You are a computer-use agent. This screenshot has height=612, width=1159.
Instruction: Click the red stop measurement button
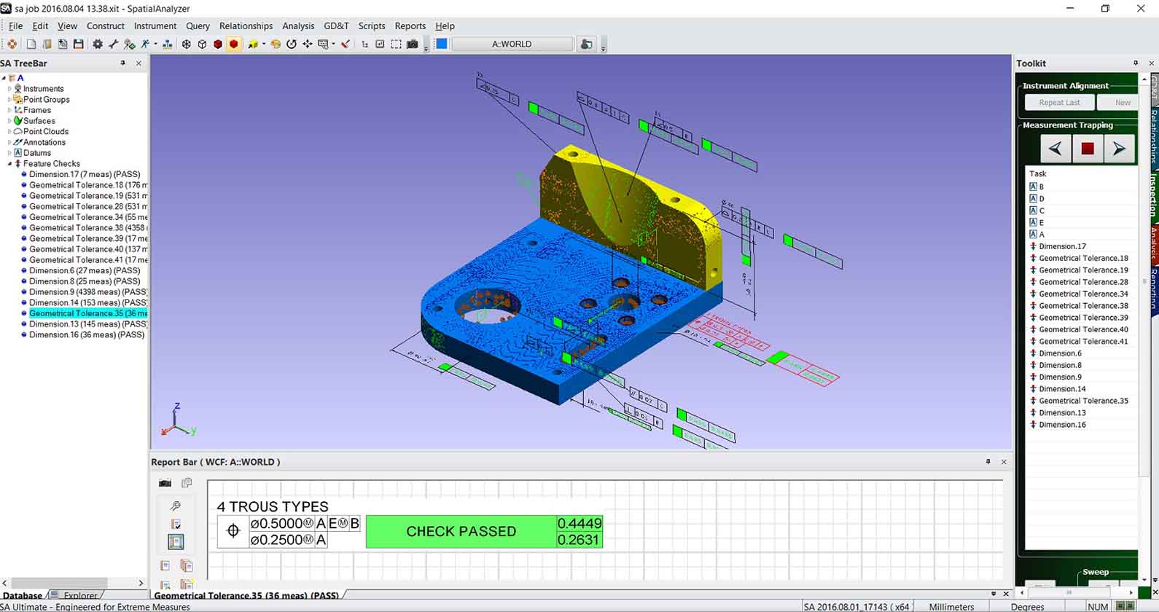click(1087, 149)
